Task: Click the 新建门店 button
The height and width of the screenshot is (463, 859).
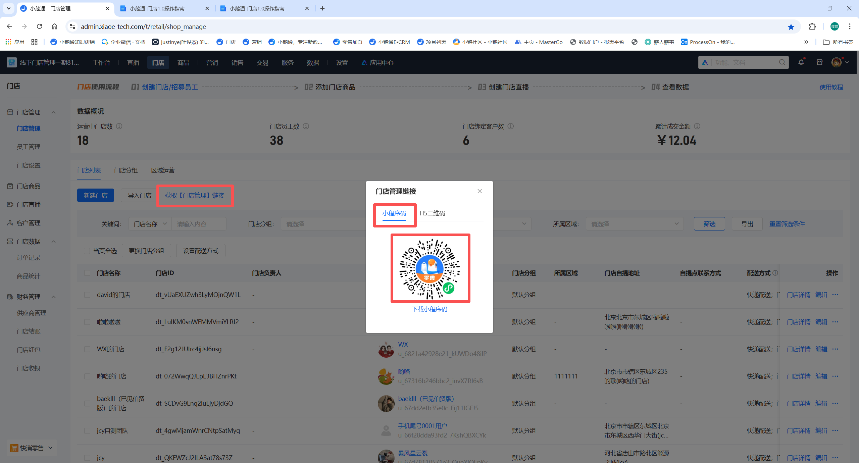Action: coord(96,195)
